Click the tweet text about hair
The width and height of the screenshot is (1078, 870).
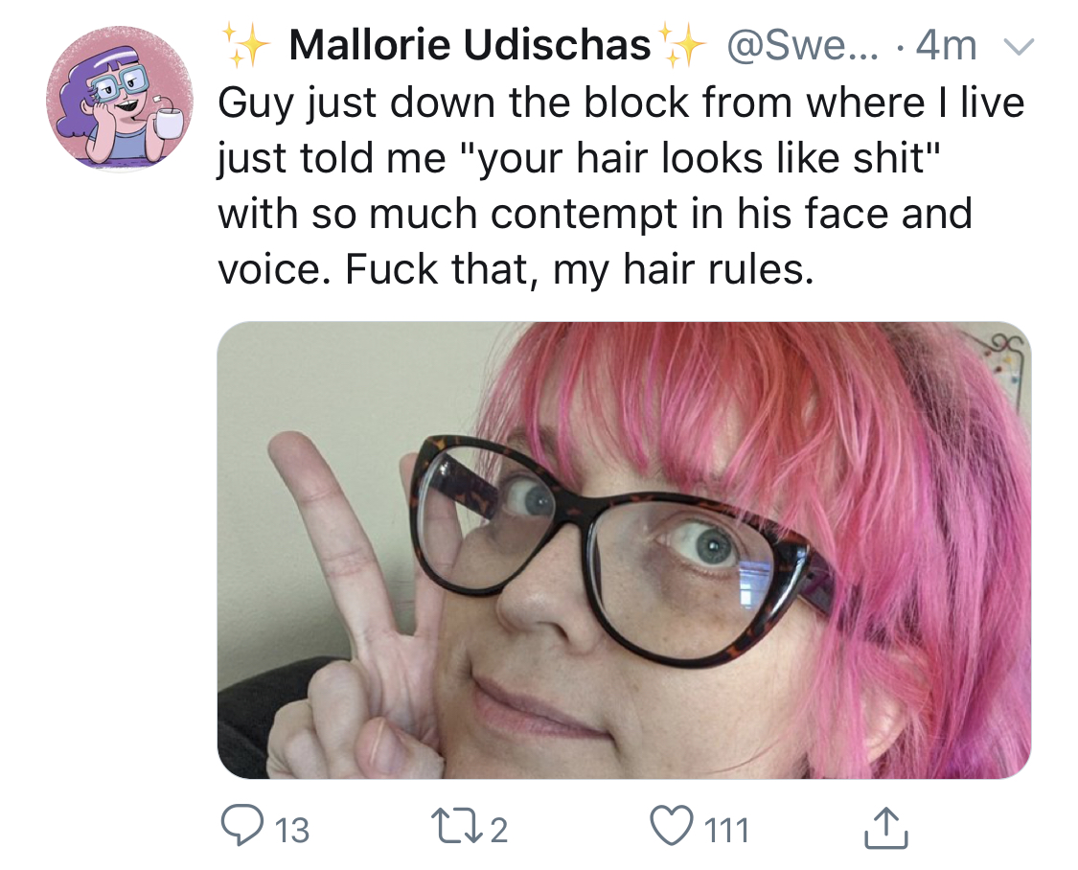[x=621, y=186]
